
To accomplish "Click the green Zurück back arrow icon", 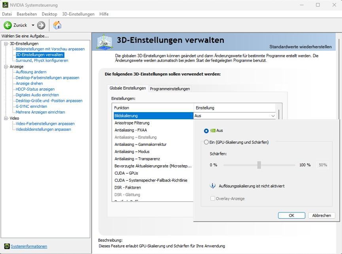I will (8, 25).
